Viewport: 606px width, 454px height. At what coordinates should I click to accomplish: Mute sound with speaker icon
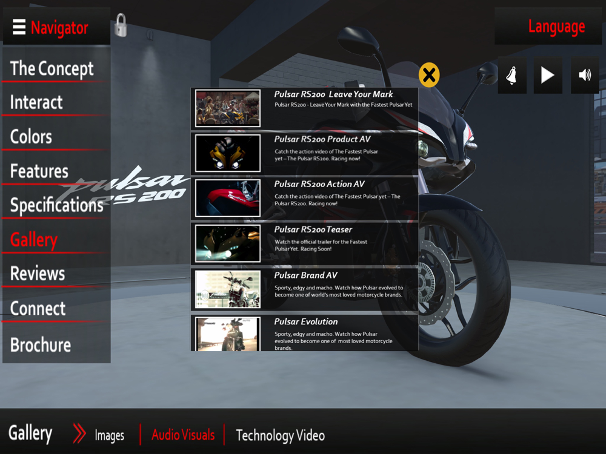tap(585, 75)
